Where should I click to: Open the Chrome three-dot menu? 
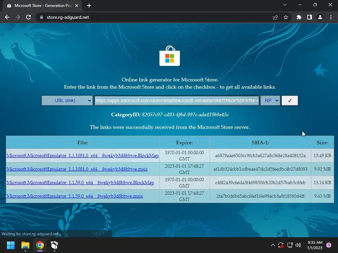click(331, 17)
